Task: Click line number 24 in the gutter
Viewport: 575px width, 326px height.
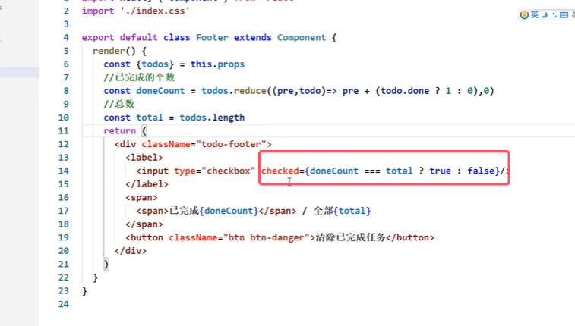Action: tap(64, 304)
